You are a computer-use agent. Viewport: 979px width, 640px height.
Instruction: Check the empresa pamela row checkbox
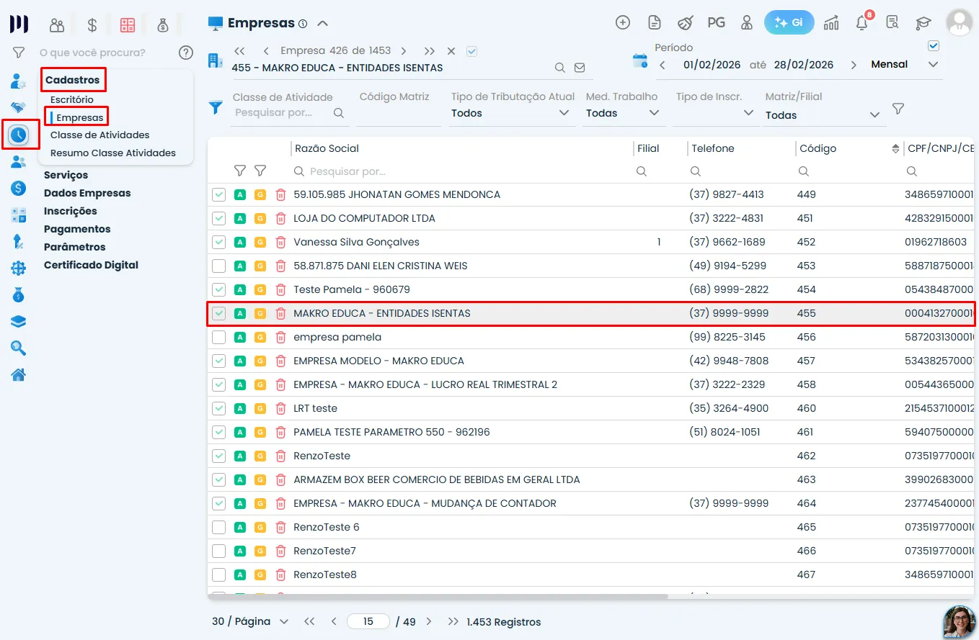click(219, 337)
